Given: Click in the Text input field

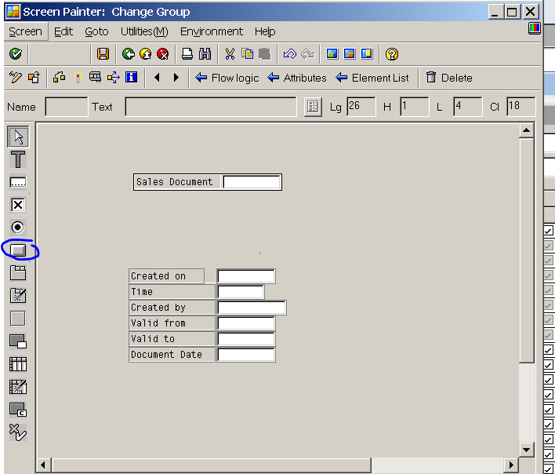Looking at the screenshot, I should [211, 107].
